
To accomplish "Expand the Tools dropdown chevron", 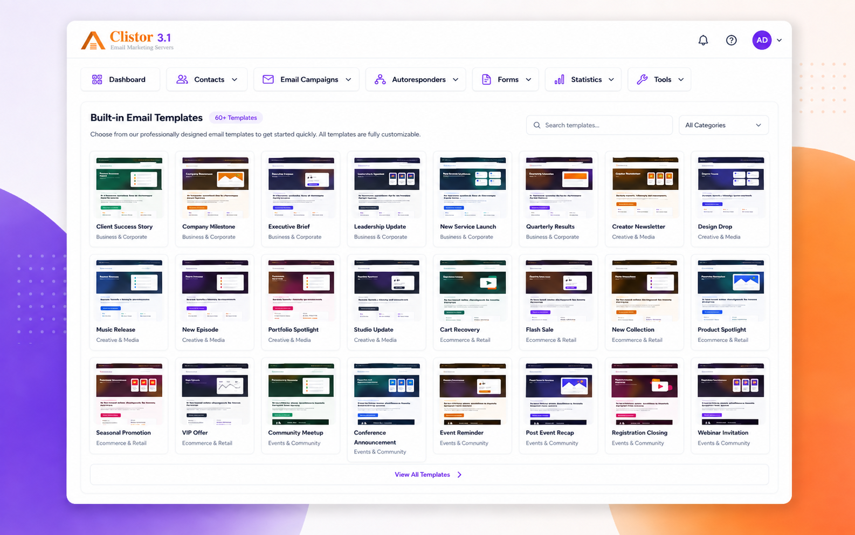I will [x=681, y=80].
